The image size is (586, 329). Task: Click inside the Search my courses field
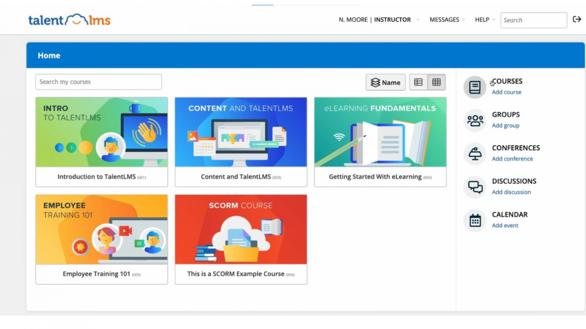click(98, 81)
